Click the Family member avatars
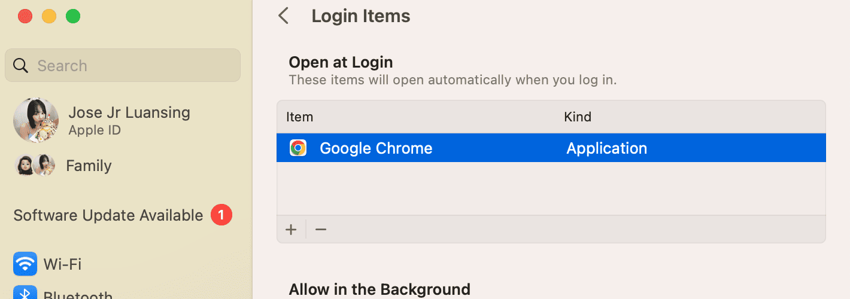This screenshot has height=299, width=850. [35, 165]
